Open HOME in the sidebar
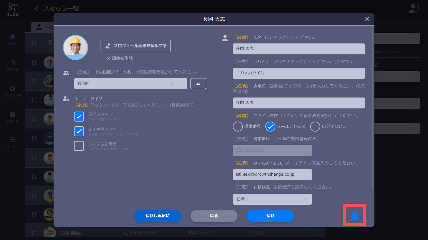The image size is (428, 240). pos(13,40)
